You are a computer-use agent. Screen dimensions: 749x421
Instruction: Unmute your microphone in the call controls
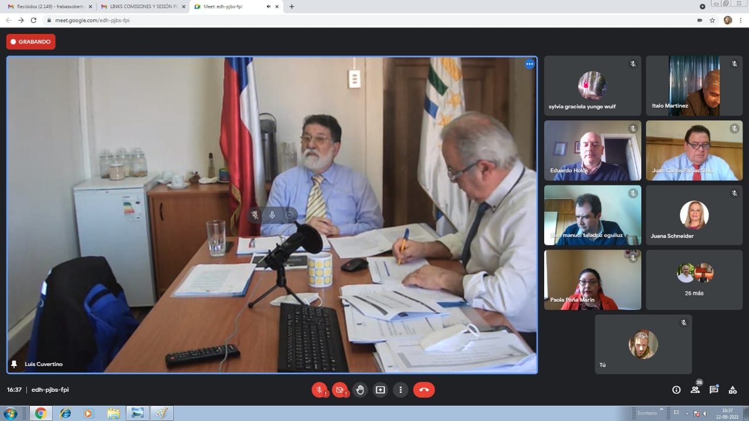(x=319, y=390)
